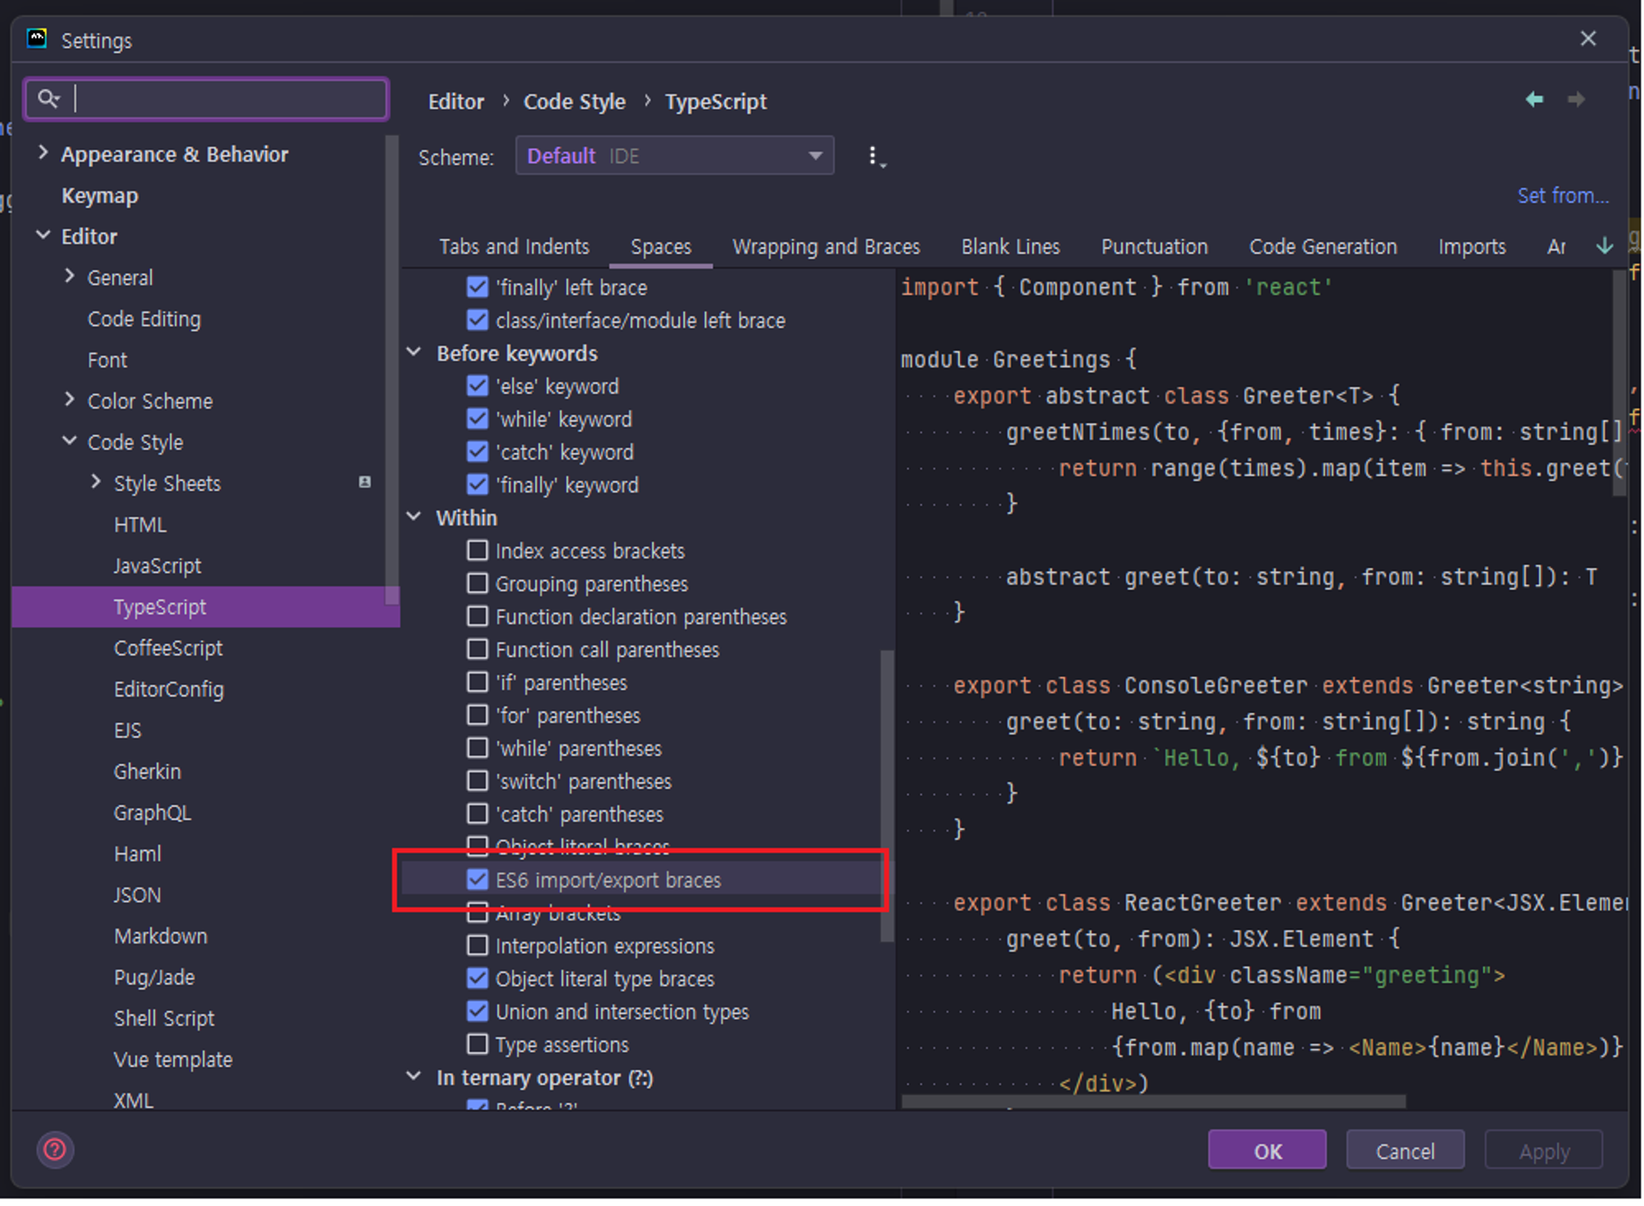Select JavaScript in Code Style tree
1644x1206 pixels.
click(x=157, y=566)
